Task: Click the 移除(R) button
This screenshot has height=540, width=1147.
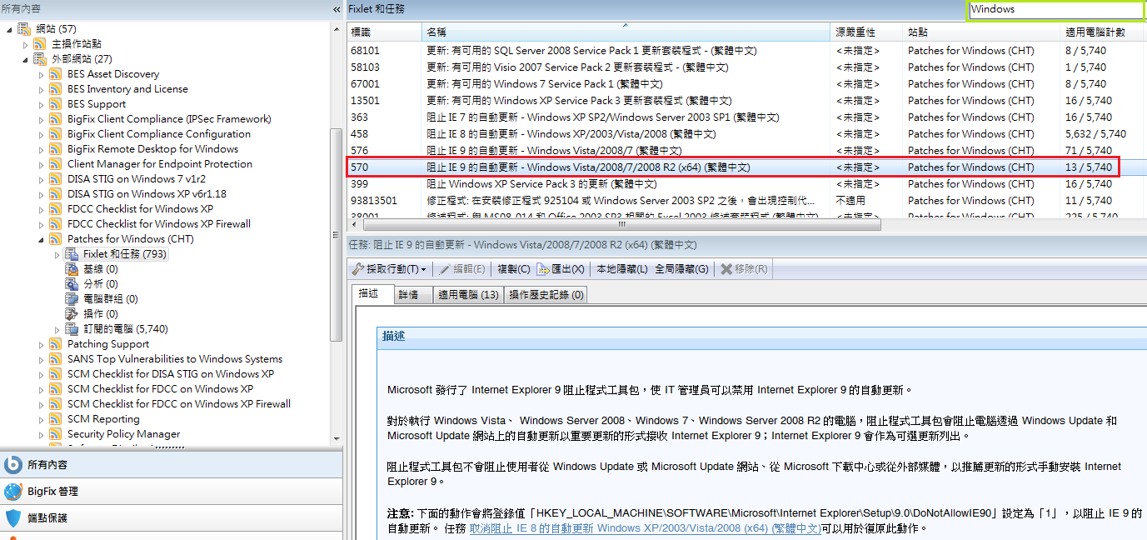Action: click(x=744, y=269)
